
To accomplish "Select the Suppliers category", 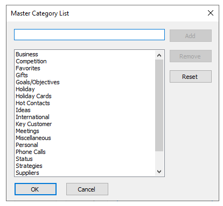I will 27,173.
